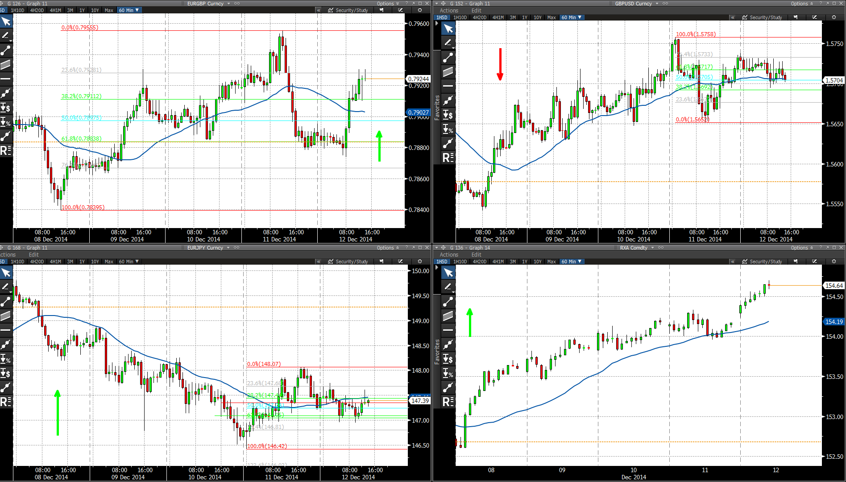Click the 154.64 last price label on RXA axis
846x482 pixels.
tap(834, 286)
